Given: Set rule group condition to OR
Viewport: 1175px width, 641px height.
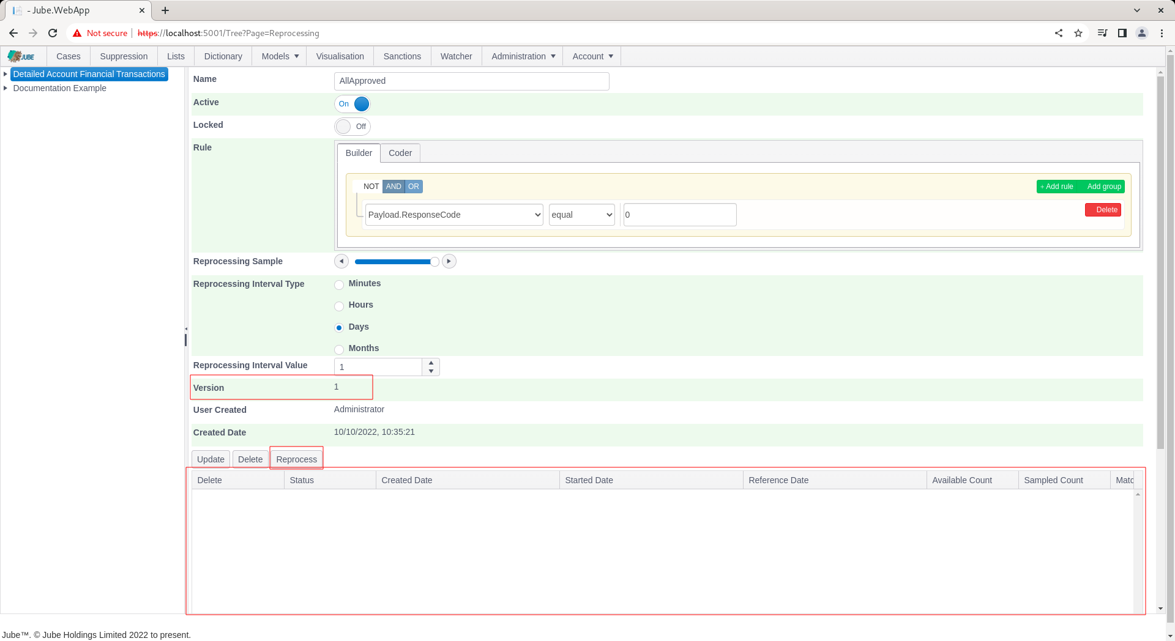Looking at the screenshot, I should click(414, 187).
